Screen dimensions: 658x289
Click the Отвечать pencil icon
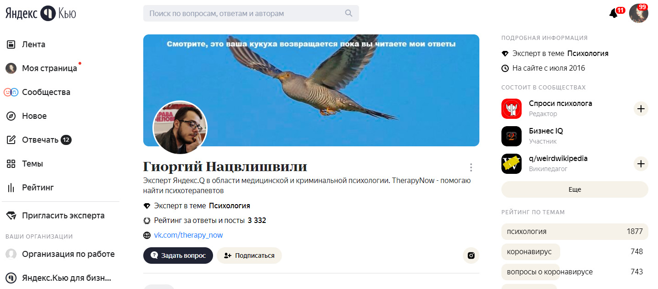(11, 140)
